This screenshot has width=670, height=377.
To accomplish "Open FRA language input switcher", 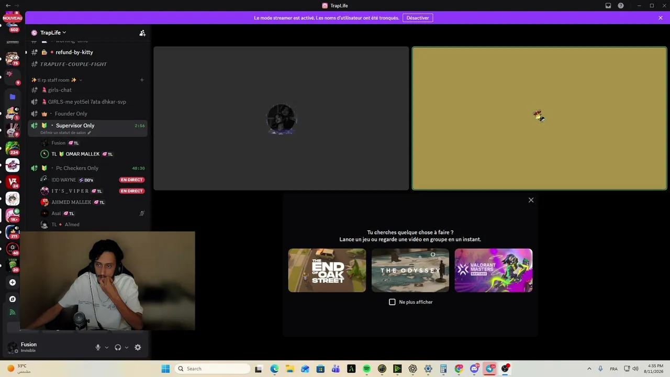I will (613, 369).
